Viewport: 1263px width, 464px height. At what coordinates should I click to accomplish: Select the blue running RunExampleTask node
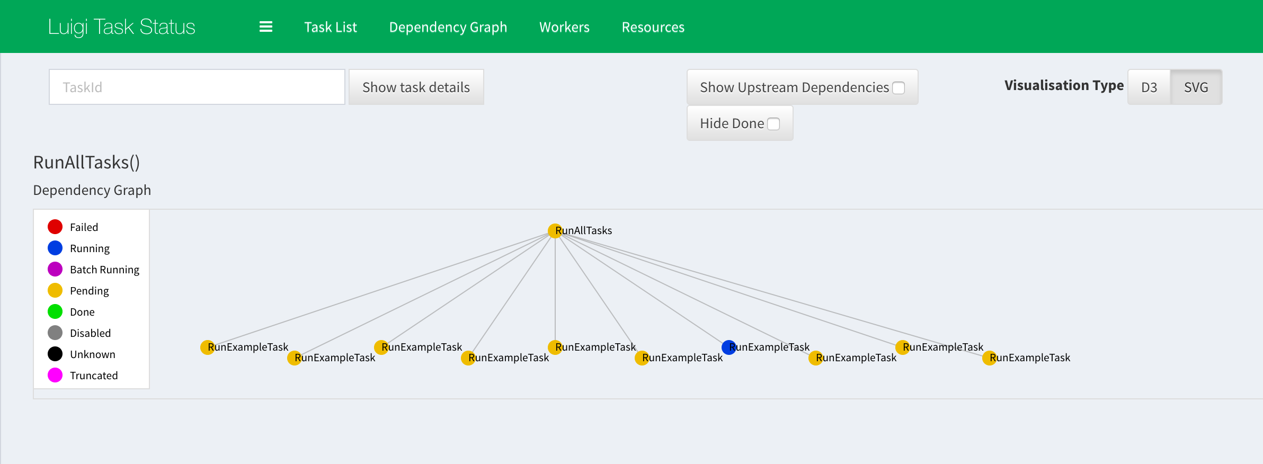coord(729,347)
